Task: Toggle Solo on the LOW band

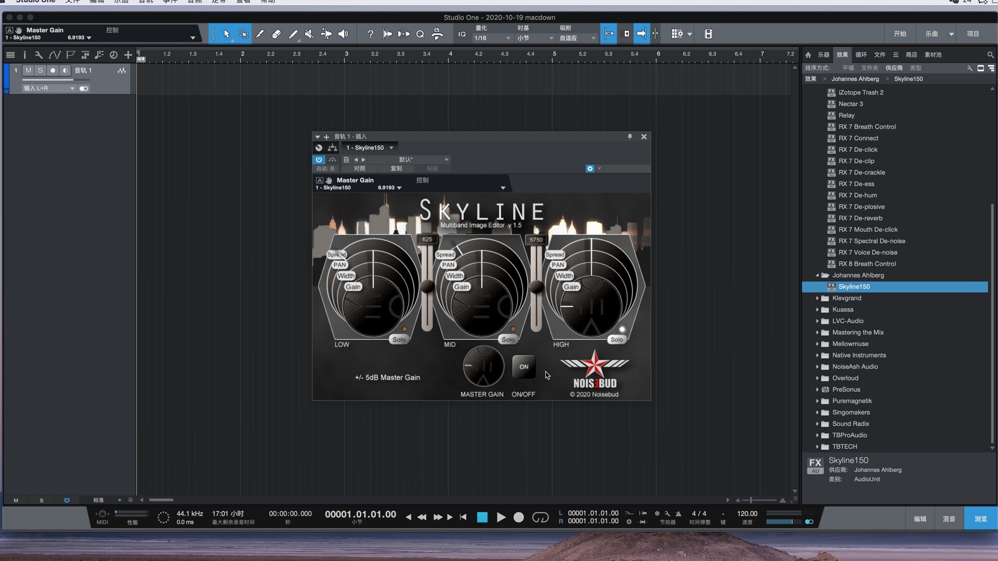Action: pos(399,340)
